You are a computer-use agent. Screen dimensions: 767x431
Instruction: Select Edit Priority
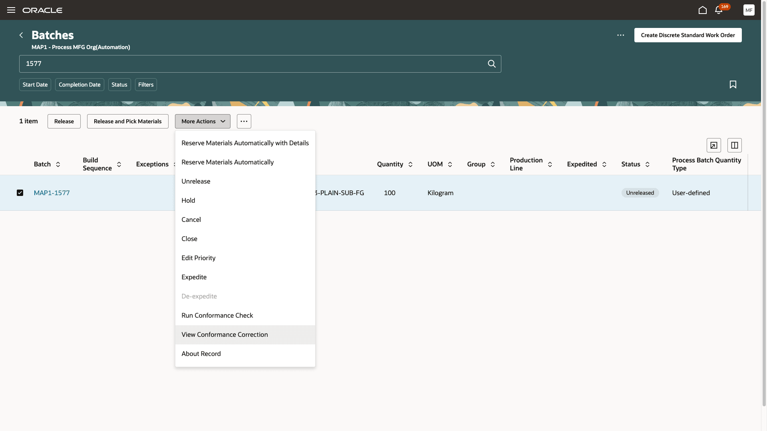245,258
